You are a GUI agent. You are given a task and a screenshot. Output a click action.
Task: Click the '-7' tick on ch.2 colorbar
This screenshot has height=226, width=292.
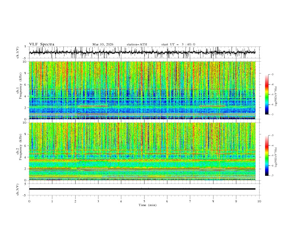tap(272, 176)
